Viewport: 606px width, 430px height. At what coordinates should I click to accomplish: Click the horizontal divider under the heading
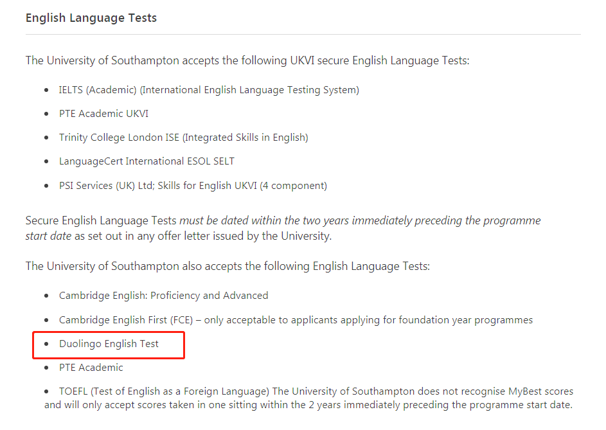[303, 35]
